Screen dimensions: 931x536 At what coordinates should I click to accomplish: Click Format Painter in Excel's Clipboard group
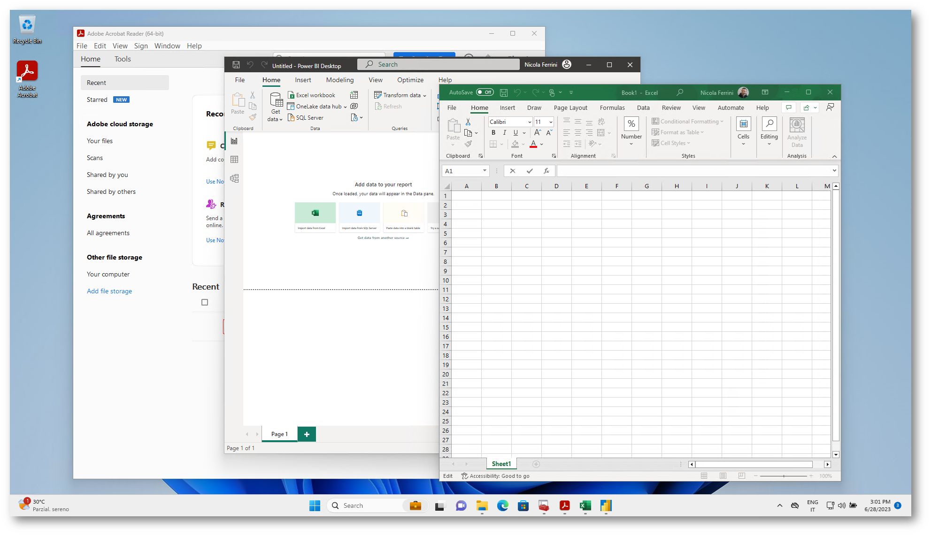468,144
